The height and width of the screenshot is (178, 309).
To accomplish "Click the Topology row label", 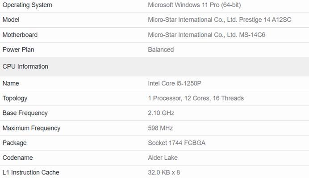I will (15, 98).
